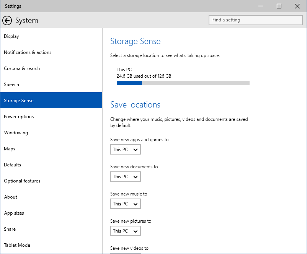Expand the apps and games save location dropdown

pos(125,150)
